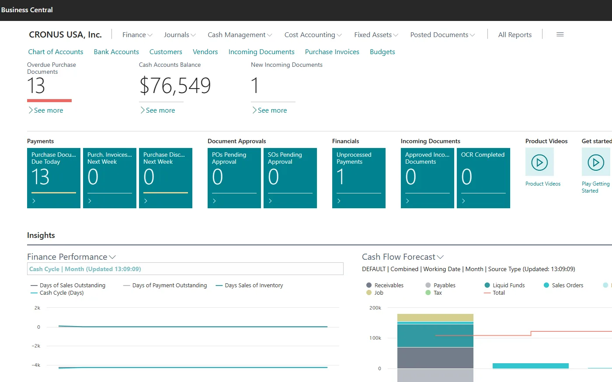Toggle Liquid Funds series in legend
Screen dimensions: 612x382
pos(504,286)
